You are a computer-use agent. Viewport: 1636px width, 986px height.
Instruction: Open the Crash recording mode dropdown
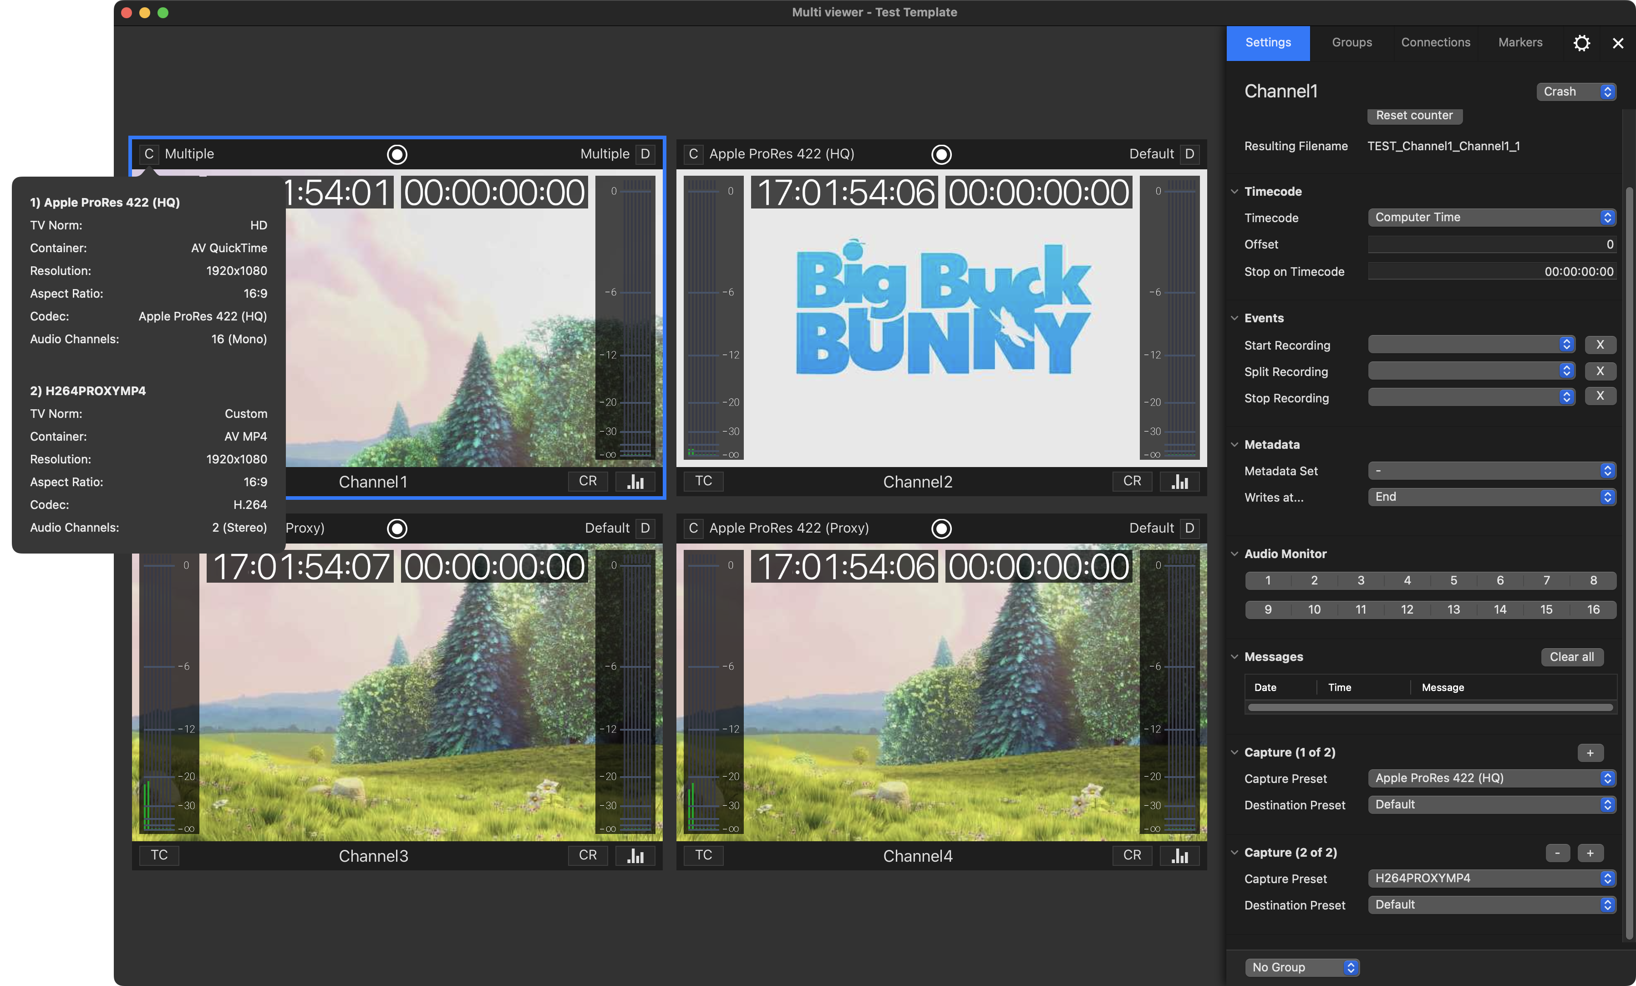point(1576,91)
